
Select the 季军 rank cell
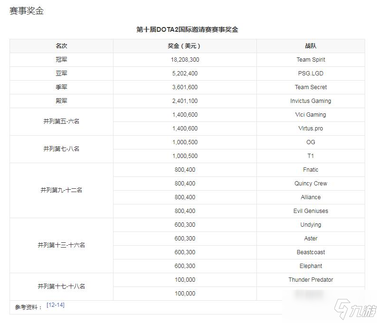click(x=61, y=87)
